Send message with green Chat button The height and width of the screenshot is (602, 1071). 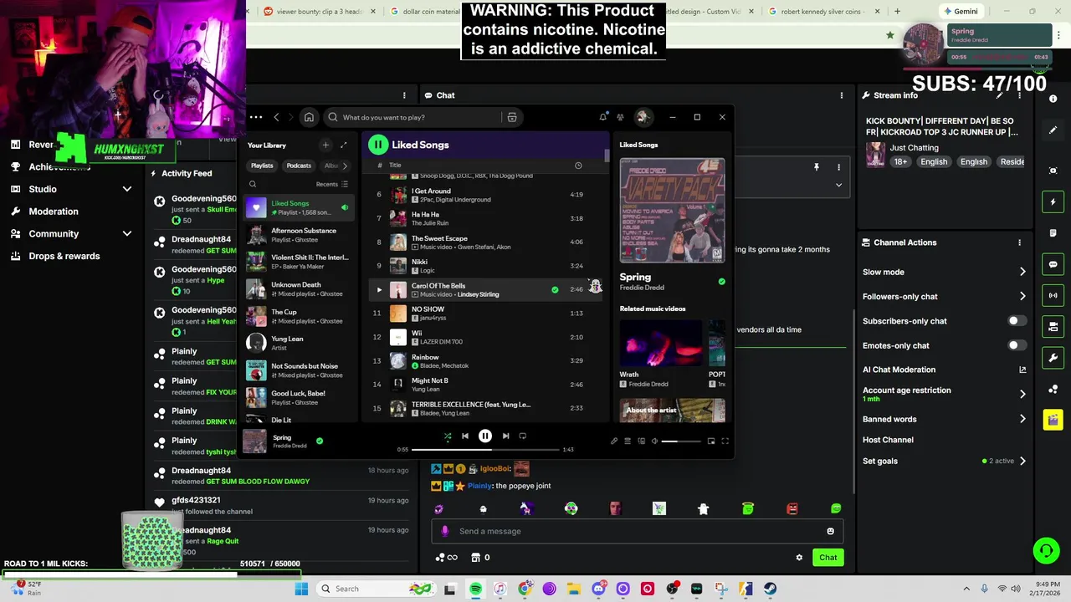coord(828,558)
